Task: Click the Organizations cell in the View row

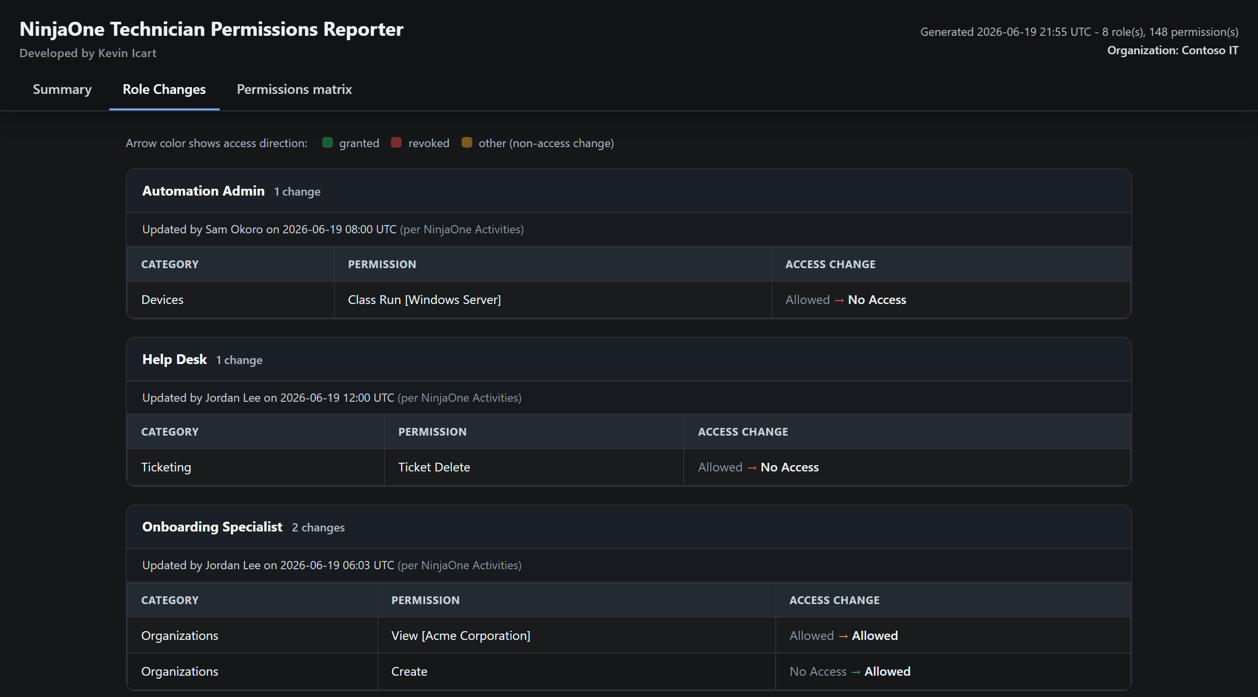Action: point(253,636)
